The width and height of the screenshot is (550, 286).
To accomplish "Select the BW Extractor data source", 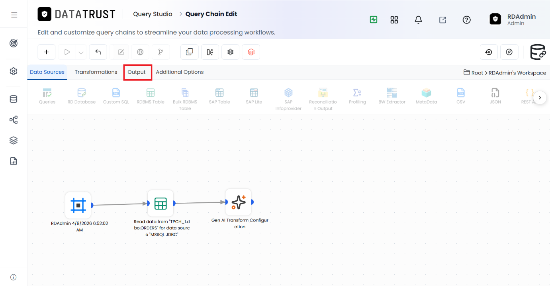I will (392, 96).
